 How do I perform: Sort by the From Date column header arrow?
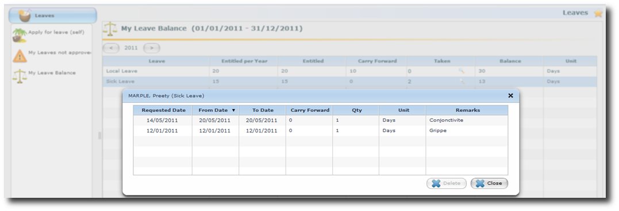[234, 110]
